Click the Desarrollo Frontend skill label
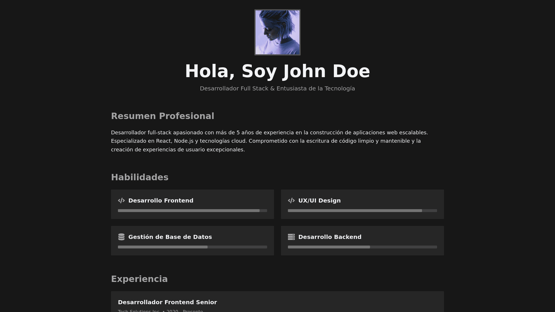This screenshot has height=312, width=555. tap(161, 200)
